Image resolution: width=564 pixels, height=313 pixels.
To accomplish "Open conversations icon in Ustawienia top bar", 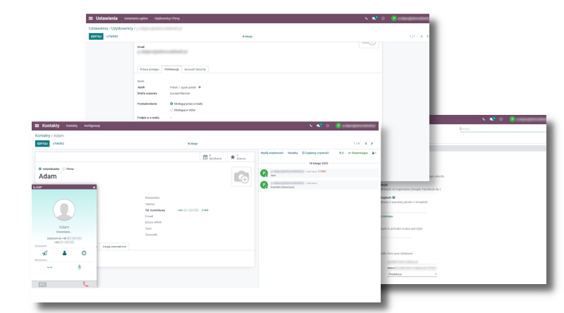I will [x=374, y=18].
